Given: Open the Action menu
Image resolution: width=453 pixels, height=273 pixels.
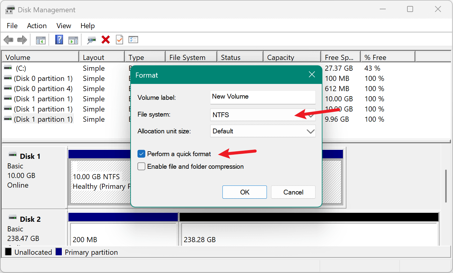Looking at the screenshot, I should (36, 26).
